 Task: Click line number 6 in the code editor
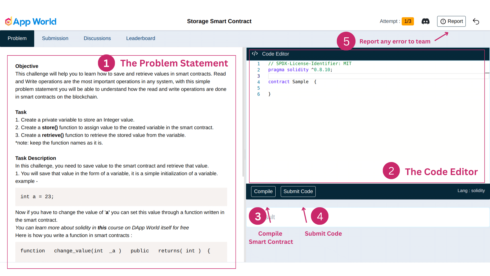[x=259, y=94]
